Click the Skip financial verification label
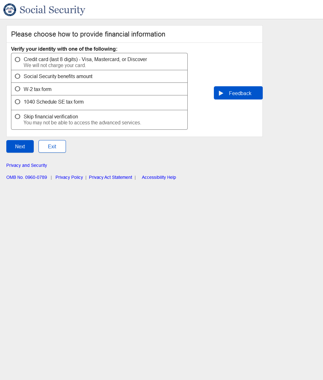The width and height of the screenshot is (323, 380). click(51, 116)
